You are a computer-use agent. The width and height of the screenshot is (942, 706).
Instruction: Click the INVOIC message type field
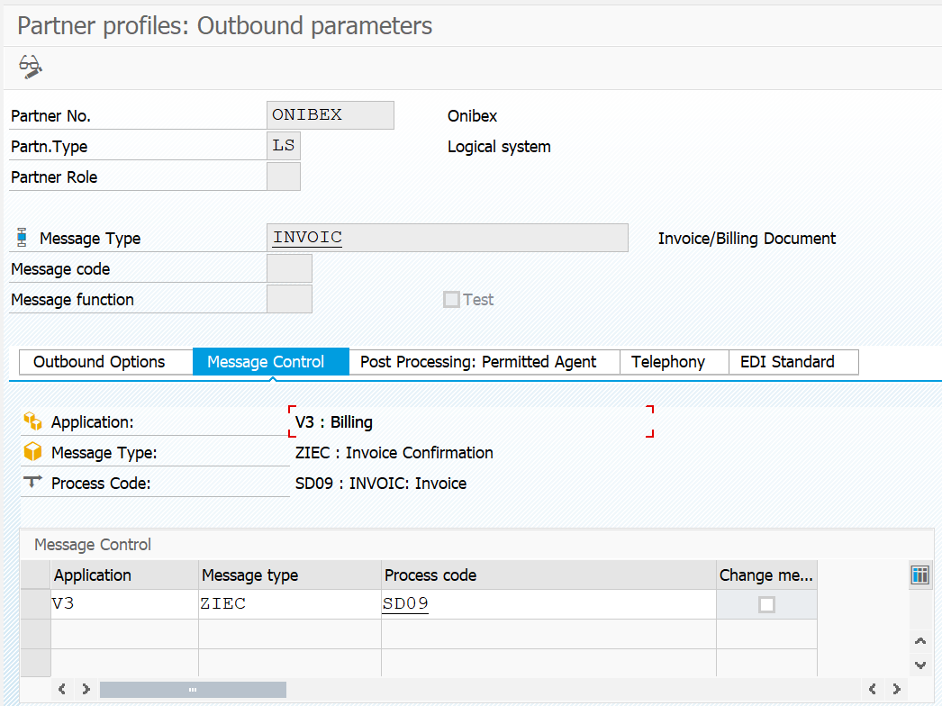click(x=447, y=238)
